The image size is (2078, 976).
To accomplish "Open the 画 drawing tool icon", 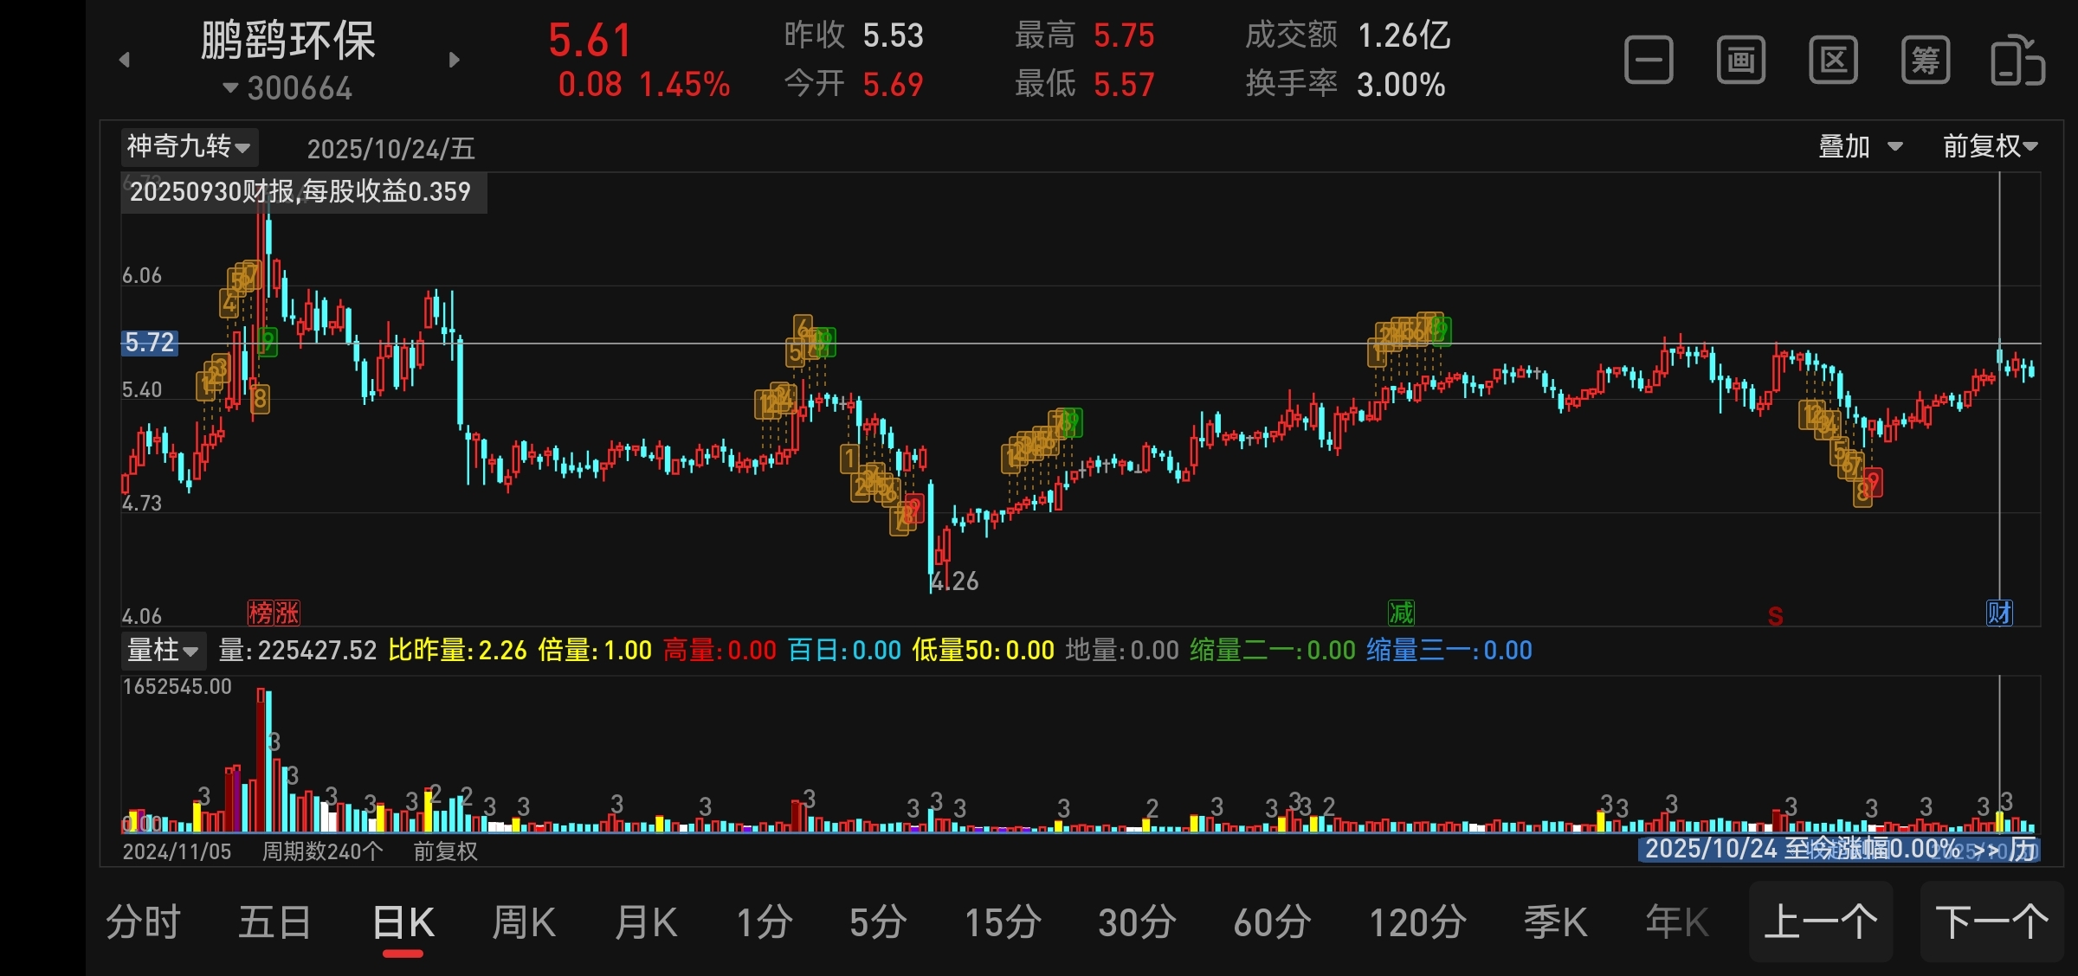I will click(x=1740, y=61).
